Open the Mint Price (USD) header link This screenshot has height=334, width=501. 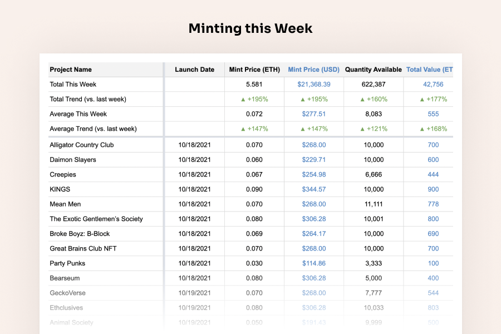click(313, 70)
